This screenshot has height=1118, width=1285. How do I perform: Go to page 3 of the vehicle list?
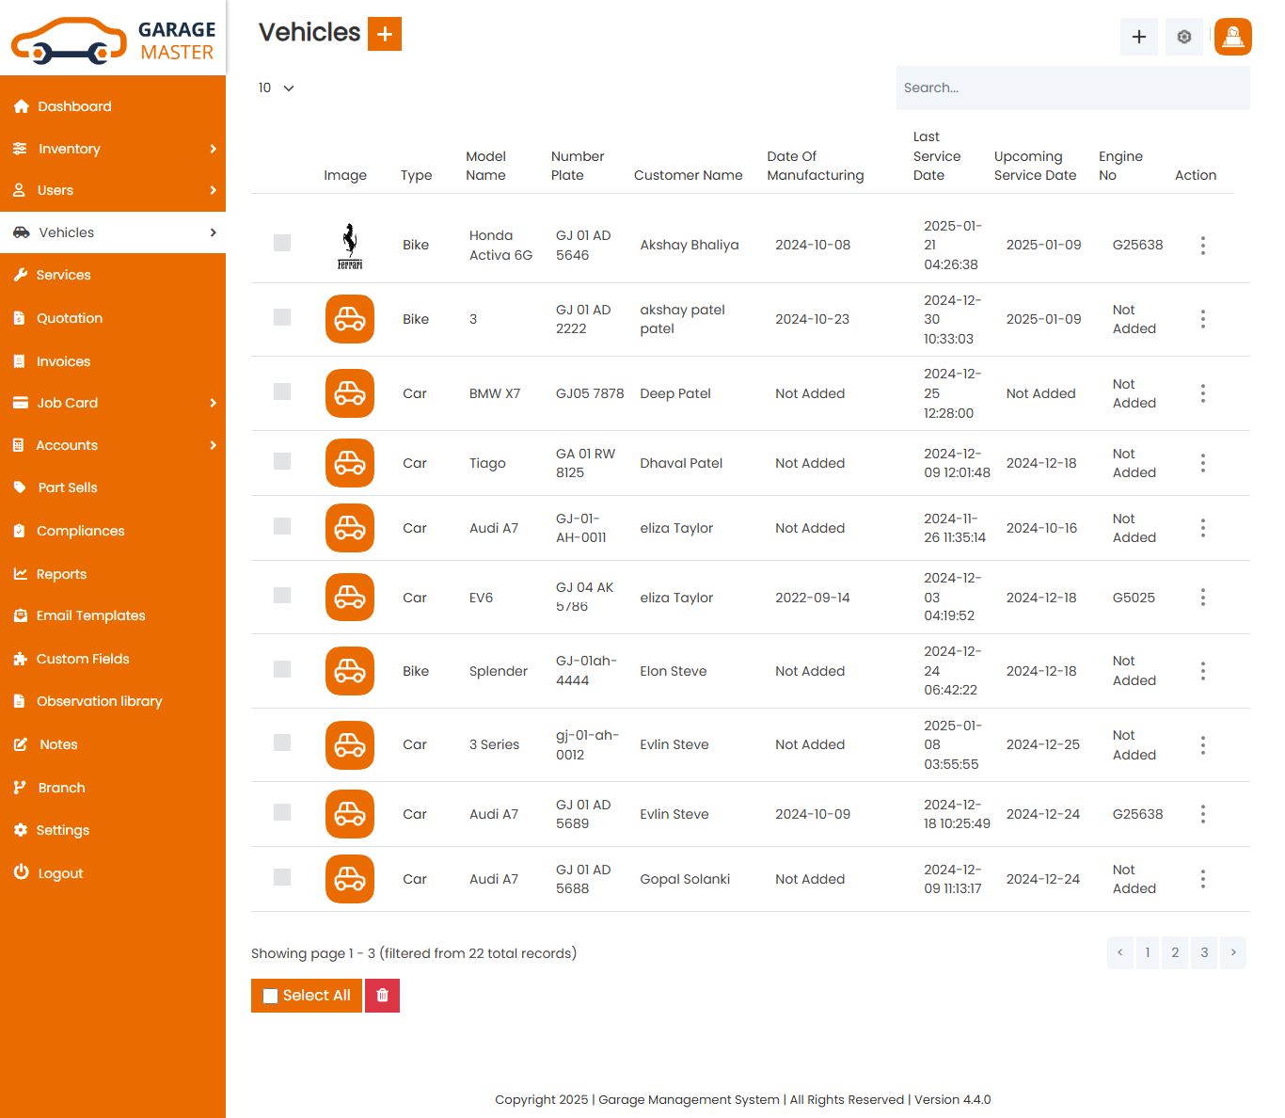pos(1204,952)
